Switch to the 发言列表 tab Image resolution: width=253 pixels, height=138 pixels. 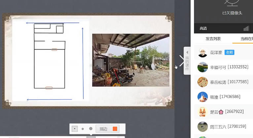click(213, 39)
